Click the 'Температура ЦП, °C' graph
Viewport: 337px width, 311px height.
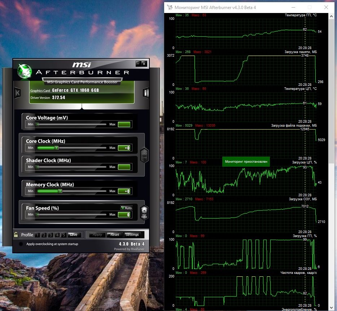coord(246,107)
